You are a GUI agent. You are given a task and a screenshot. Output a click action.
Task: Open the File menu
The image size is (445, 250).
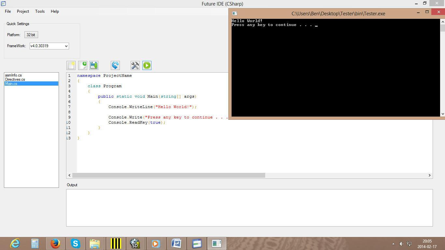coord(8,11)
